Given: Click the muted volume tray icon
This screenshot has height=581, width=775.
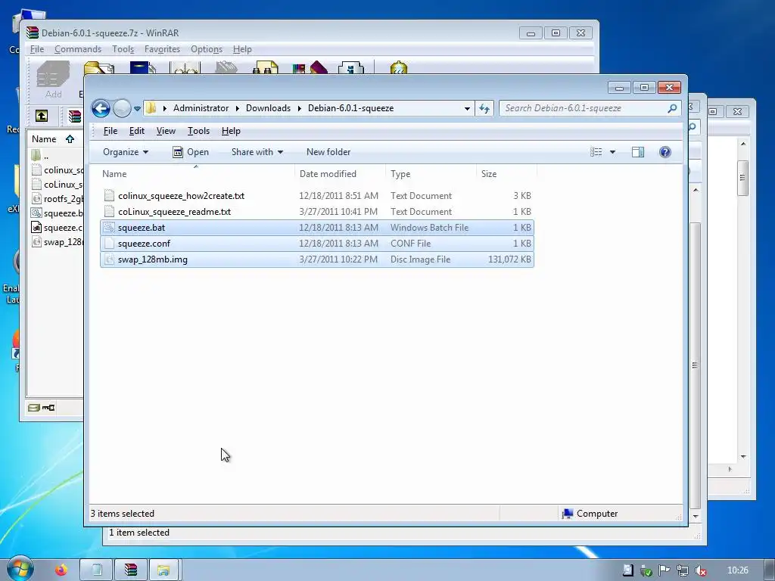Looking at the screenshot, I should (x=700, y=570).
